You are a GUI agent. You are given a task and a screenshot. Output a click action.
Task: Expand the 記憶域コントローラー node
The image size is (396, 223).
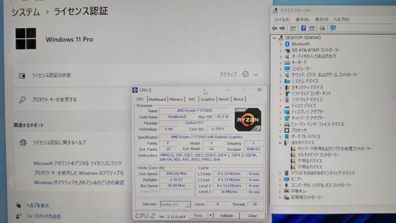(x=280, y=197)
